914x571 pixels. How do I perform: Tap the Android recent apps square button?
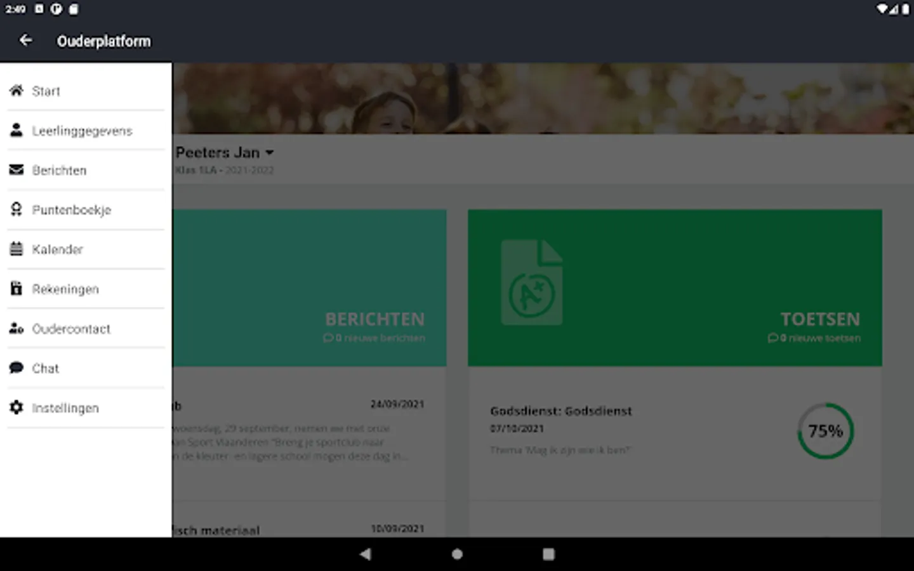[x=548, y=554]
